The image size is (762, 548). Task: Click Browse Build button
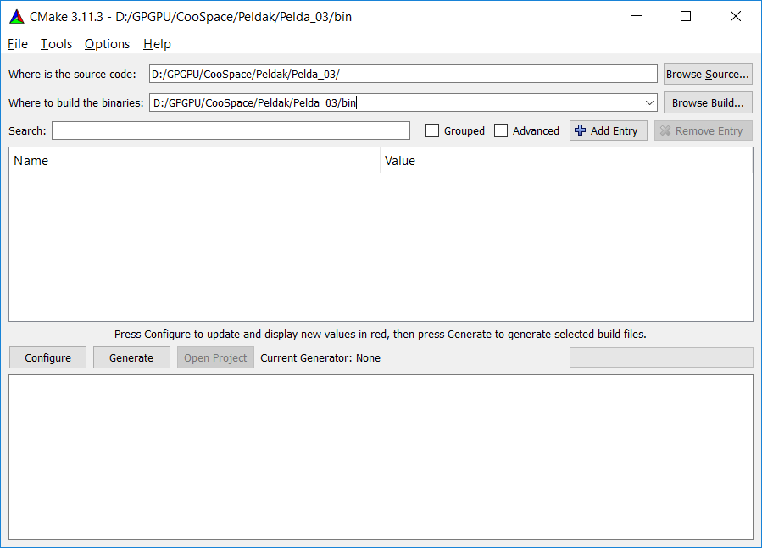coord(707,102)
